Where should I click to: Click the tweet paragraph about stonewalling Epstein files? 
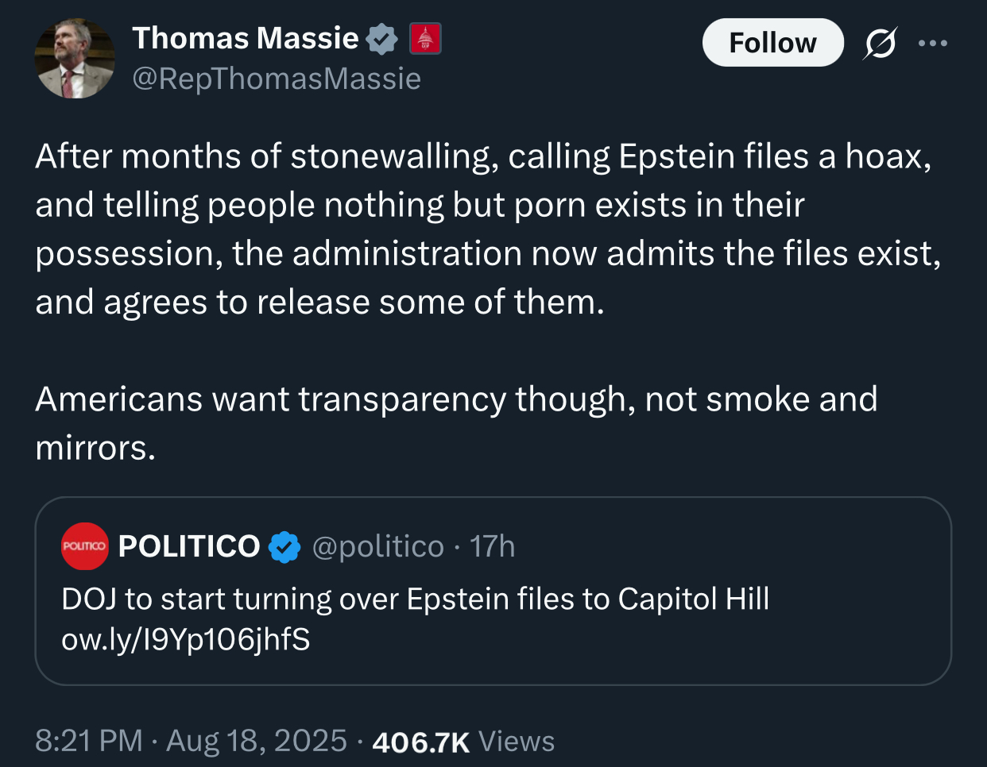coord(486,229)
